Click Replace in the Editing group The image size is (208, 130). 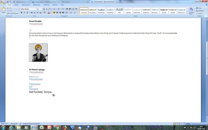pyautogui.click(x=200, y=11)
